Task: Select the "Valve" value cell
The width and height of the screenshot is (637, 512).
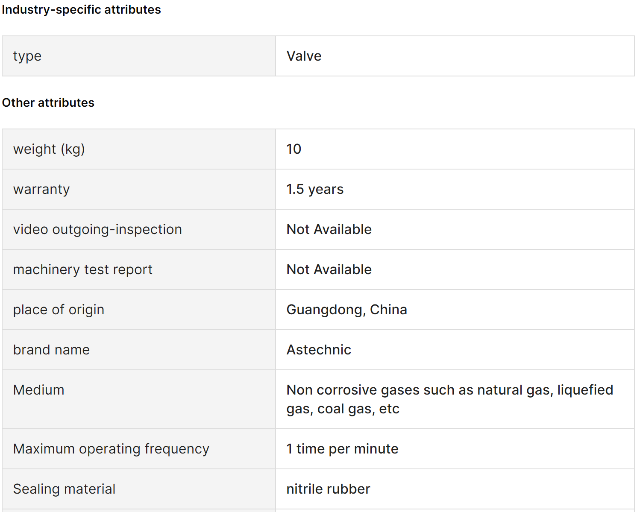Action: click(x=304, y=56)
